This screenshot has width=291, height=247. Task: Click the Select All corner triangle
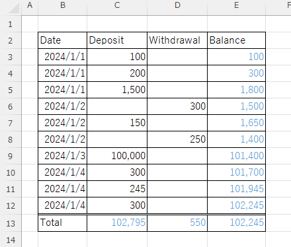pyautogui.click(x=14, y=9)
